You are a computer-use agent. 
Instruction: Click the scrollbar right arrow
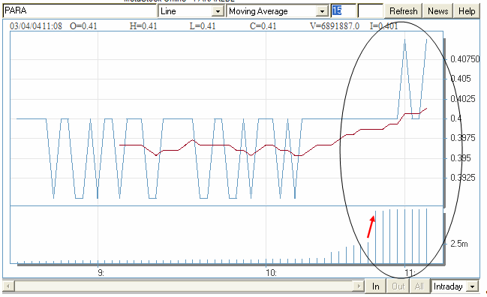click(x=359, y=286)
